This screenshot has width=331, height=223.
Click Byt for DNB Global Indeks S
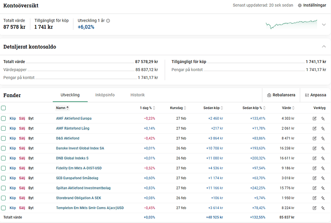click(x=31, y=158)
